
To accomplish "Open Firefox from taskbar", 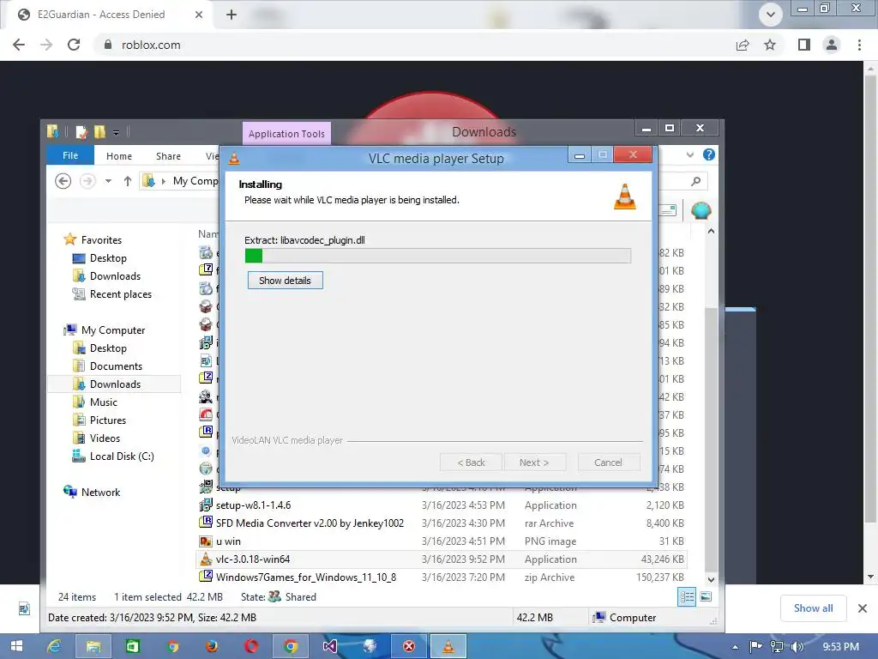I will coord(212,647).
